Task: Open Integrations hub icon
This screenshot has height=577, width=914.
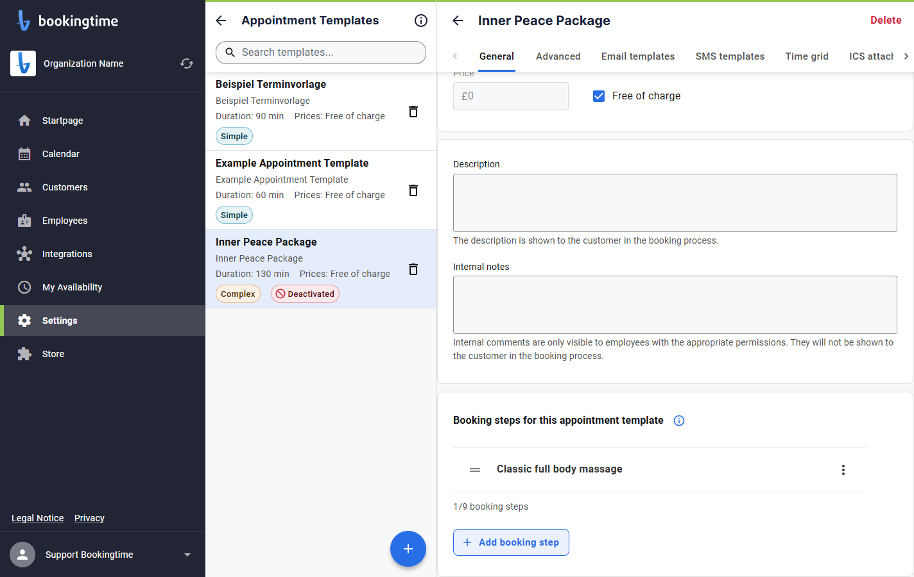Action: [x=24, y=254]
